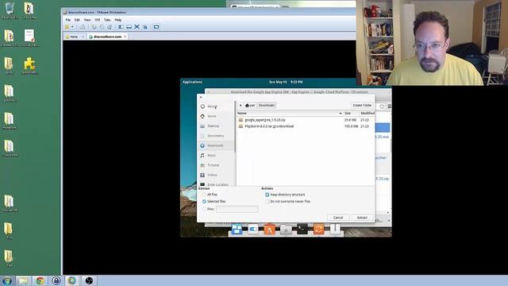The height and width of the screenshot is (286, 508).
Task: Open the VMware Tabs menu
Action: coord(107,20)
